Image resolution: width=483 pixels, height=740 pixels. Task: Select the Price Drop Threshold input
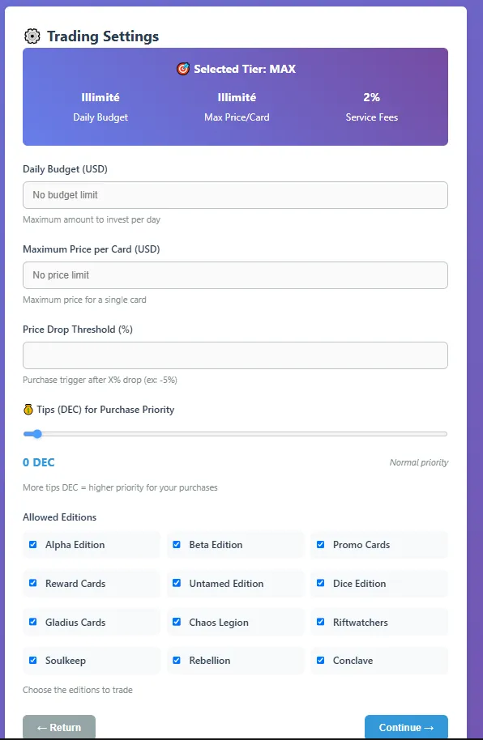[x=235, y=355]
